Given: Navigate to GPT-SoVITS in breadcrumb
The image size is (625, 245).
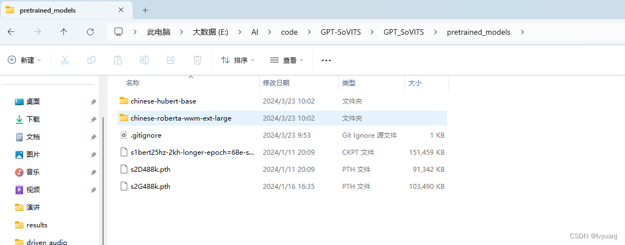Looking at the screenshot, I should 341,32.
